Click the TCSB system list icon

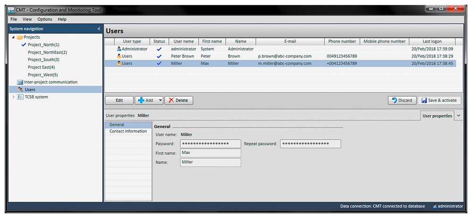click(x=20, y=97)
